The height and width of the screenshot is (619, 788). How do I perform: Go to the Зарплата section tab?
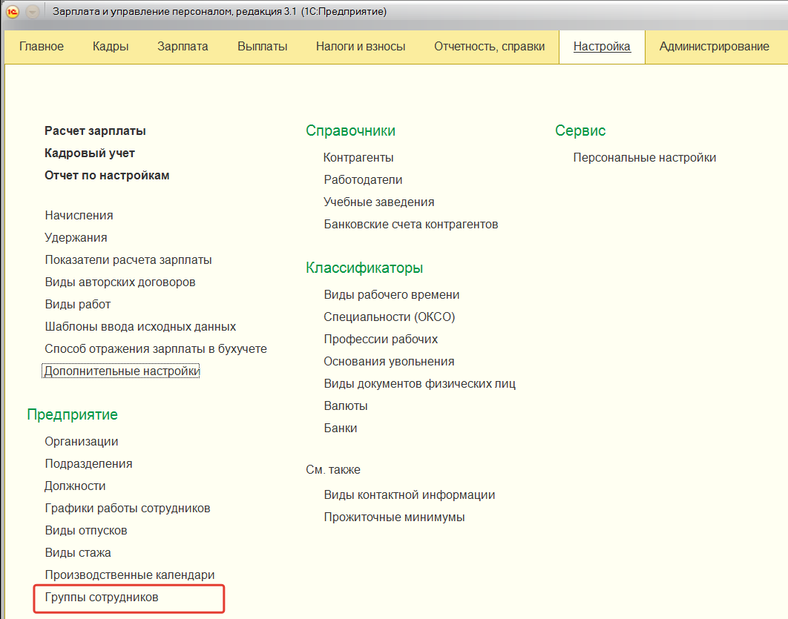(183, 46)
